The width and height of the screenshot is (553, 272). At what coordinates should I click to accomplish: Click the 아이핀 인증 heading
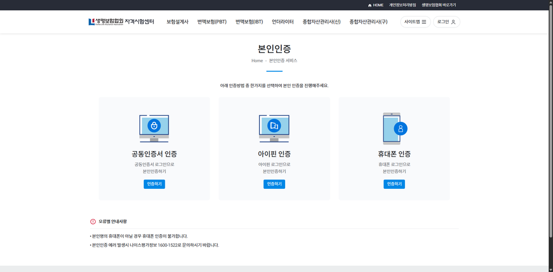274,154
